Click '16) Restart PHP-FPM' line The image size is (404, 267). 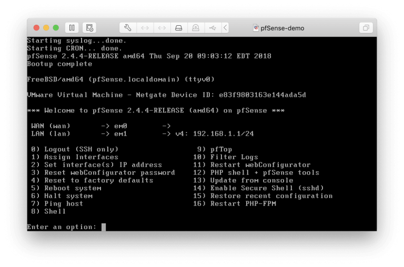(235, 203)
